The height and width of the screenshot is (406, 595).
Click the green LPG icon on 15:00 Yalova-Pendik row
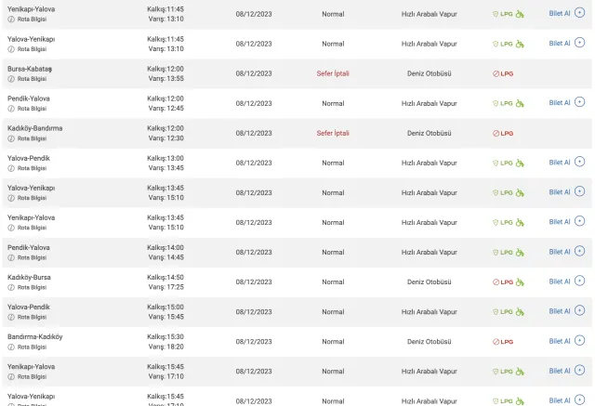pyautogui.click(x=502, y=312)
